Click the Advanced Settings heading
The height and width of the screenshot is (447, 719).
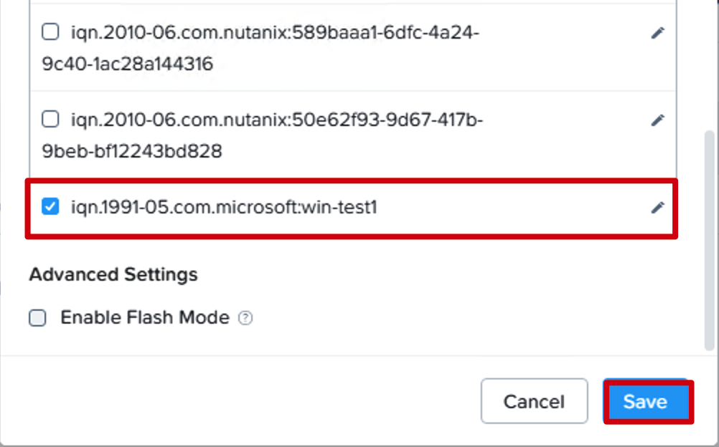[113, 275]
